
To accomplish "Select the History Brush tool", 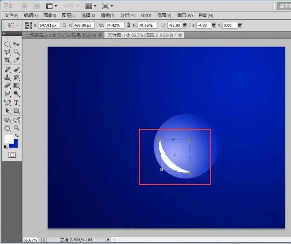I will point(16,77).
